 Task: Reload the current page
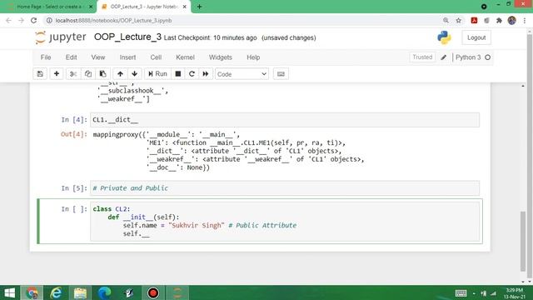33,20
